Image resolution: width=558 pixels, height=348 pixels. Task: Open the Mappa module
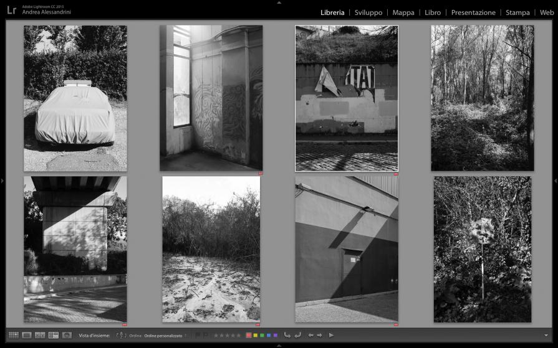click(403, 12)
